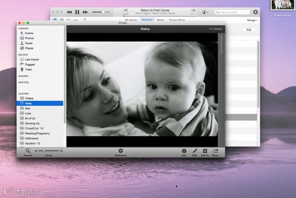Image resolution: width=296 pixels, height=198 pixels.
Task: Open the iTunes account menu
Action: [205, 12]
